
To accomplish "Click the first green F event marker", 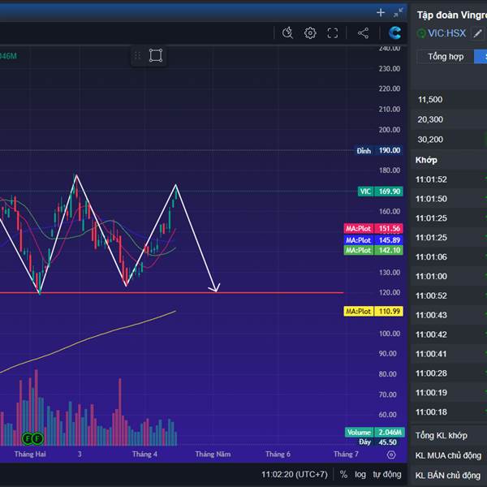I will click(x=28, y=438).
